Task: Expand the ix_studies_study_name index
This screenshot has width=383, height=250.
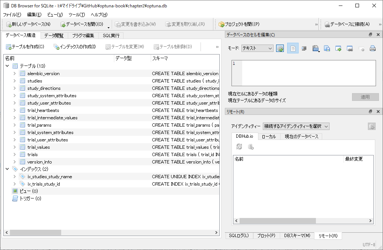Action: tap(15, 177)
